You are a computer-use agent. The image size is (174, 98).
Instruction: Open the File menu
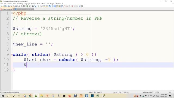(x=2, y=4)
